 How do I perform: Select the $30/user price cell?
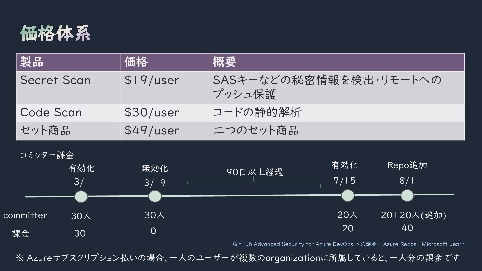click(x=152, y=112)
